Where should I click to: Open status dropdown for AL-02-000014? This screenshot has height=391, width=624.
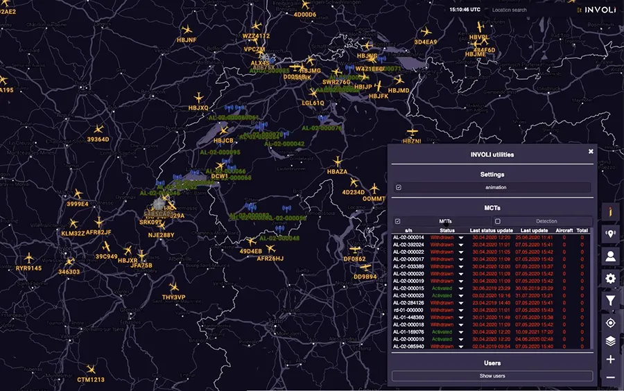[x=461, y=238]
